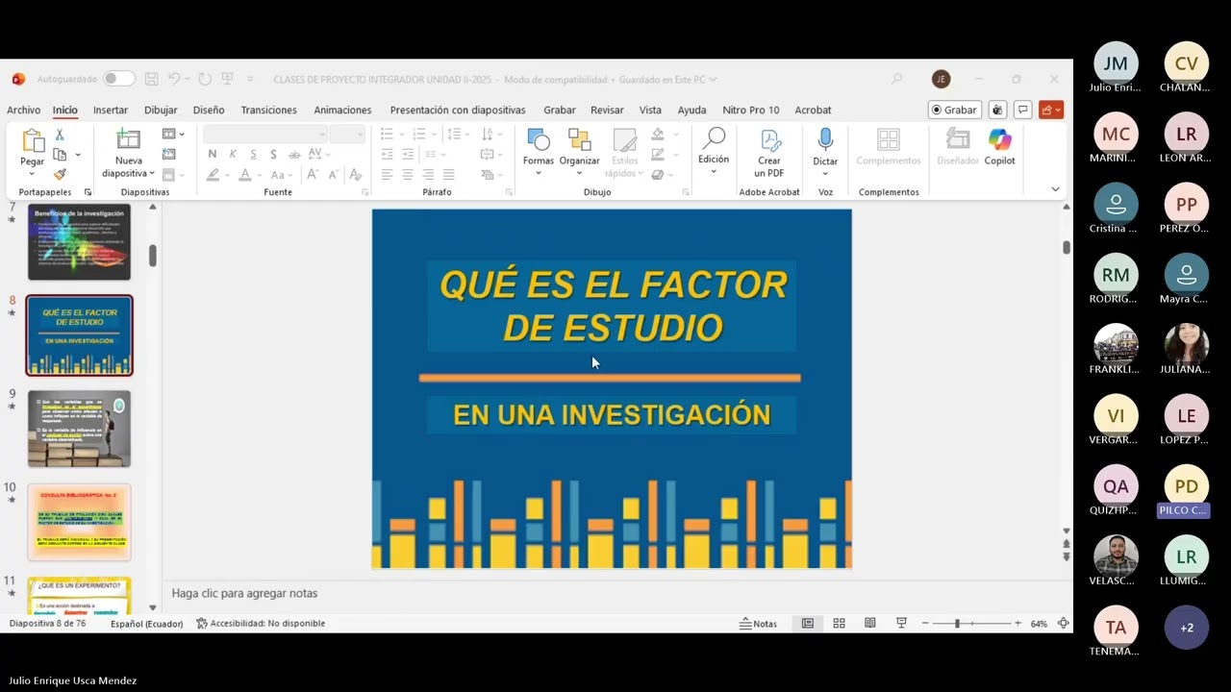Open the Change Case Aa dropdown

(280, 175)
